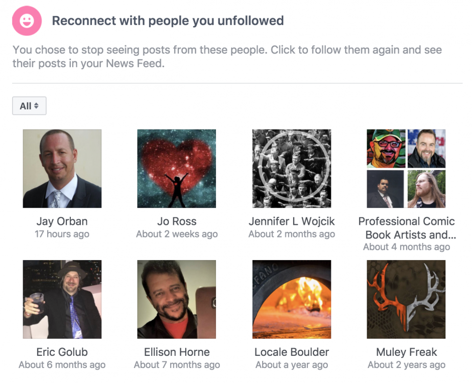Viewport: 472px width, 383px height.
Task: Open the Eric Golub name link
Action: pos(62,352)
